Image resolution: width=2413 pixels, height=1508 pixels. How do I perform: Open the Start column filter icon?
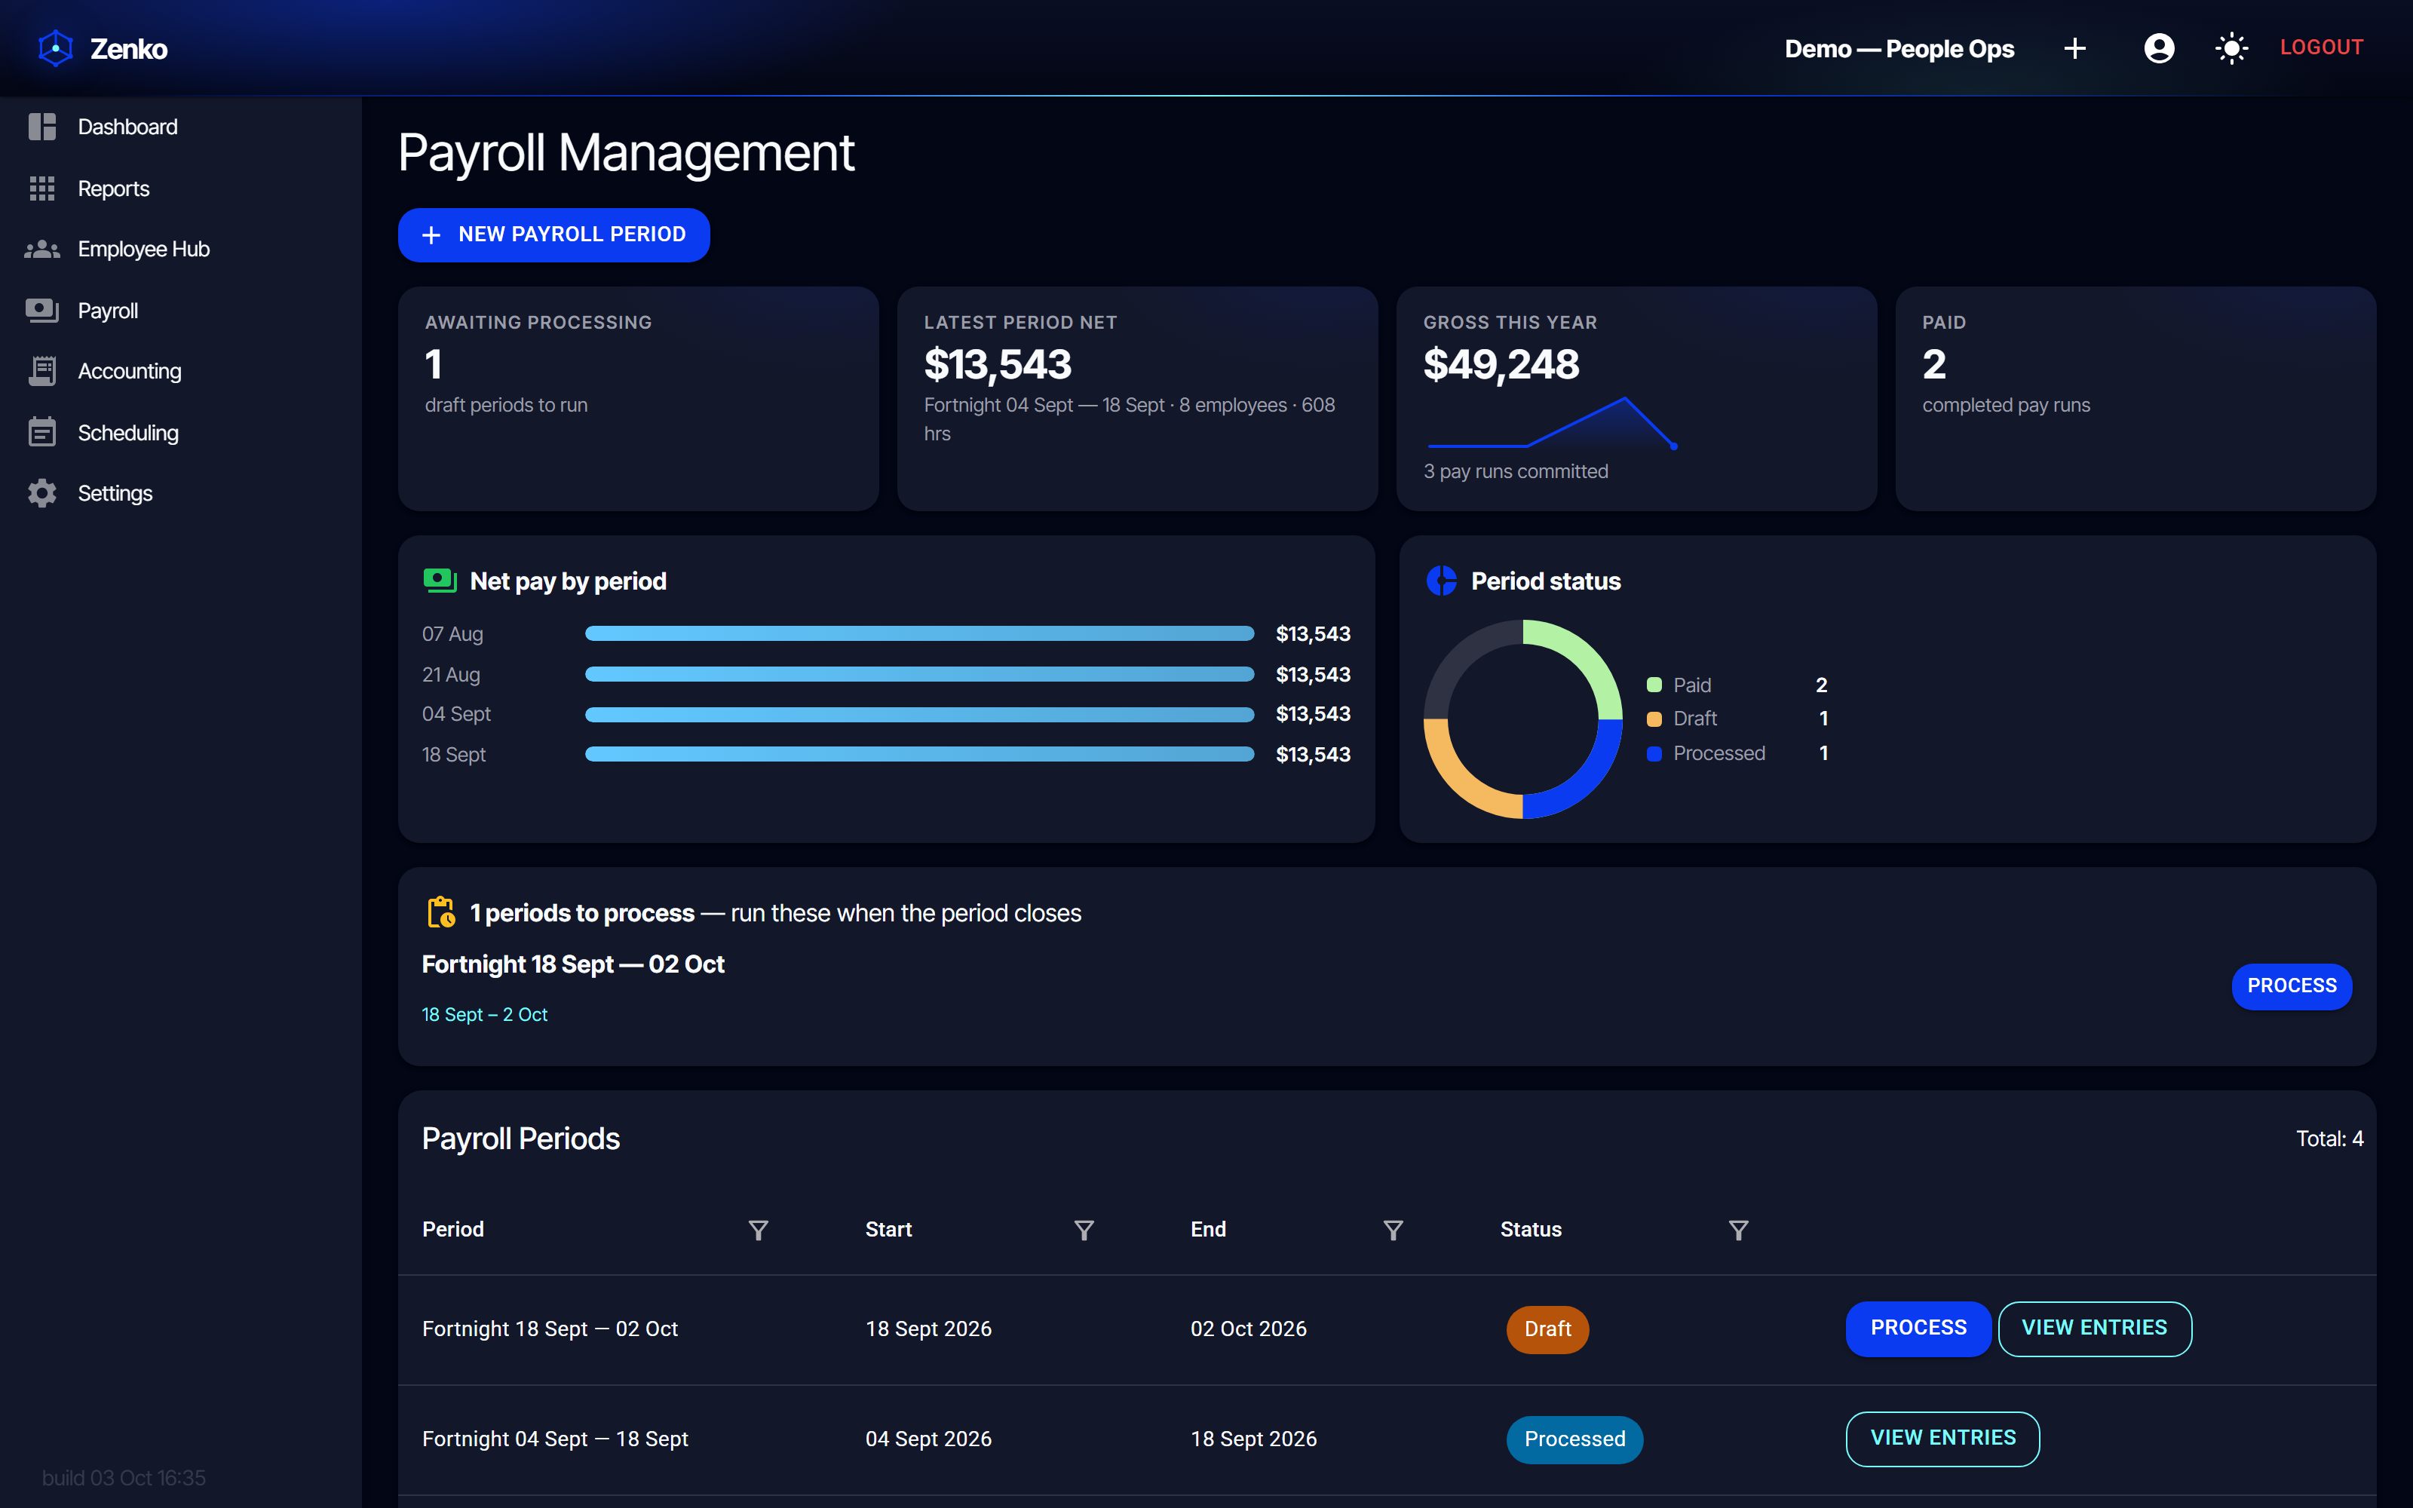(1084, 1230)
